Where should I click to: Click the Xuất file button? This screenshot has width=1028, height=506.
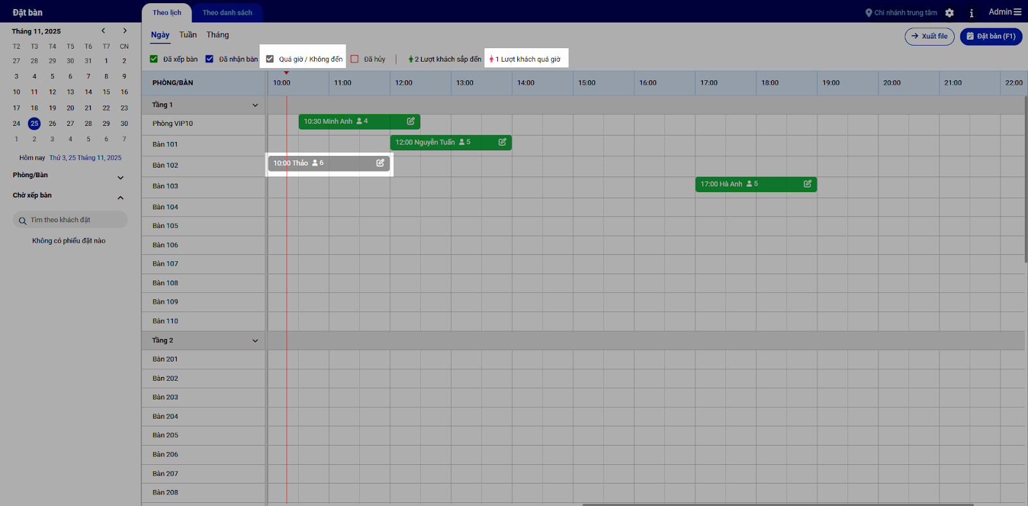[x=930, y=37]
